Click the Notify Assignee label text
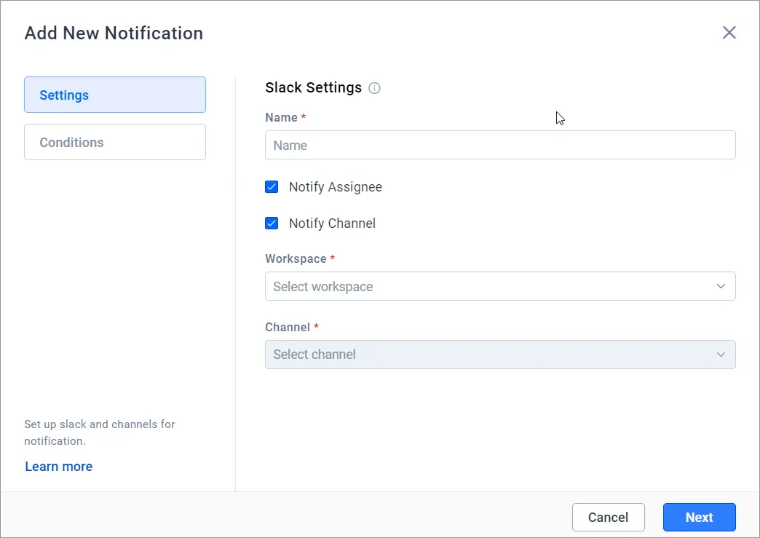The width and height of the screenshot is (760, 538). point(336,187)
